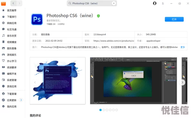This screenshot has width=191, height=118.
Task: Select the sixth carousel page dot
Action: point(117,110)
